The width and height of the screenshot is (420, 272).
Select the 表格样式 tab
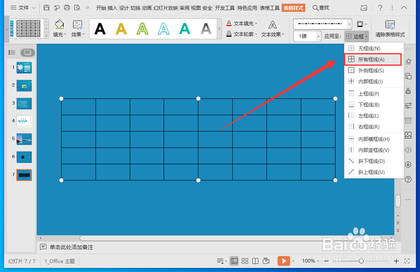click(x=293, y=8)
